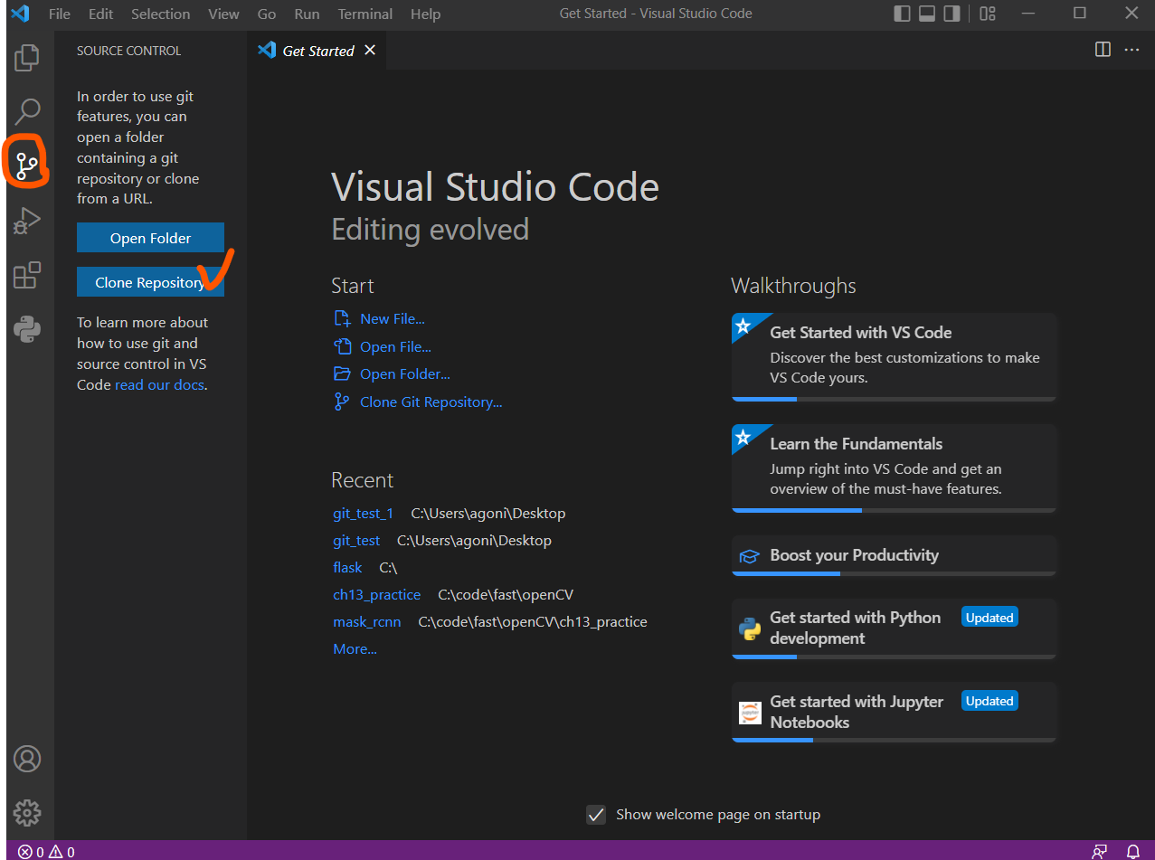
Task: Click the VS Code logo in title bar
Action: tap(20, 14)
